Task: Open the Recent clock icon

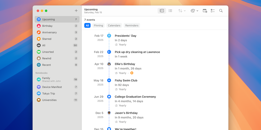Action: click(x=39, y=65)
